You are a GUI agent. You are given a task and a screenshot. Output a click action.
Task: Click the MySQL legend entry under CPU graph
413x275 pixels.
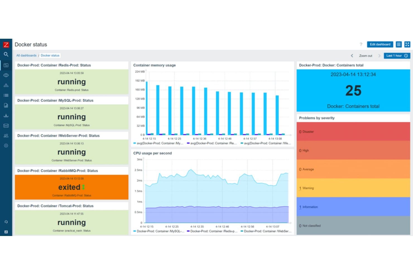(x=159, y=231)
